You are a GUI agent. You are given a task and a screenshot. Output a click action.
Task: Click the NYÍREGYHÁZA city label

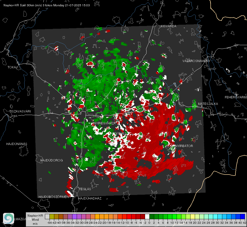coord(104,123)
